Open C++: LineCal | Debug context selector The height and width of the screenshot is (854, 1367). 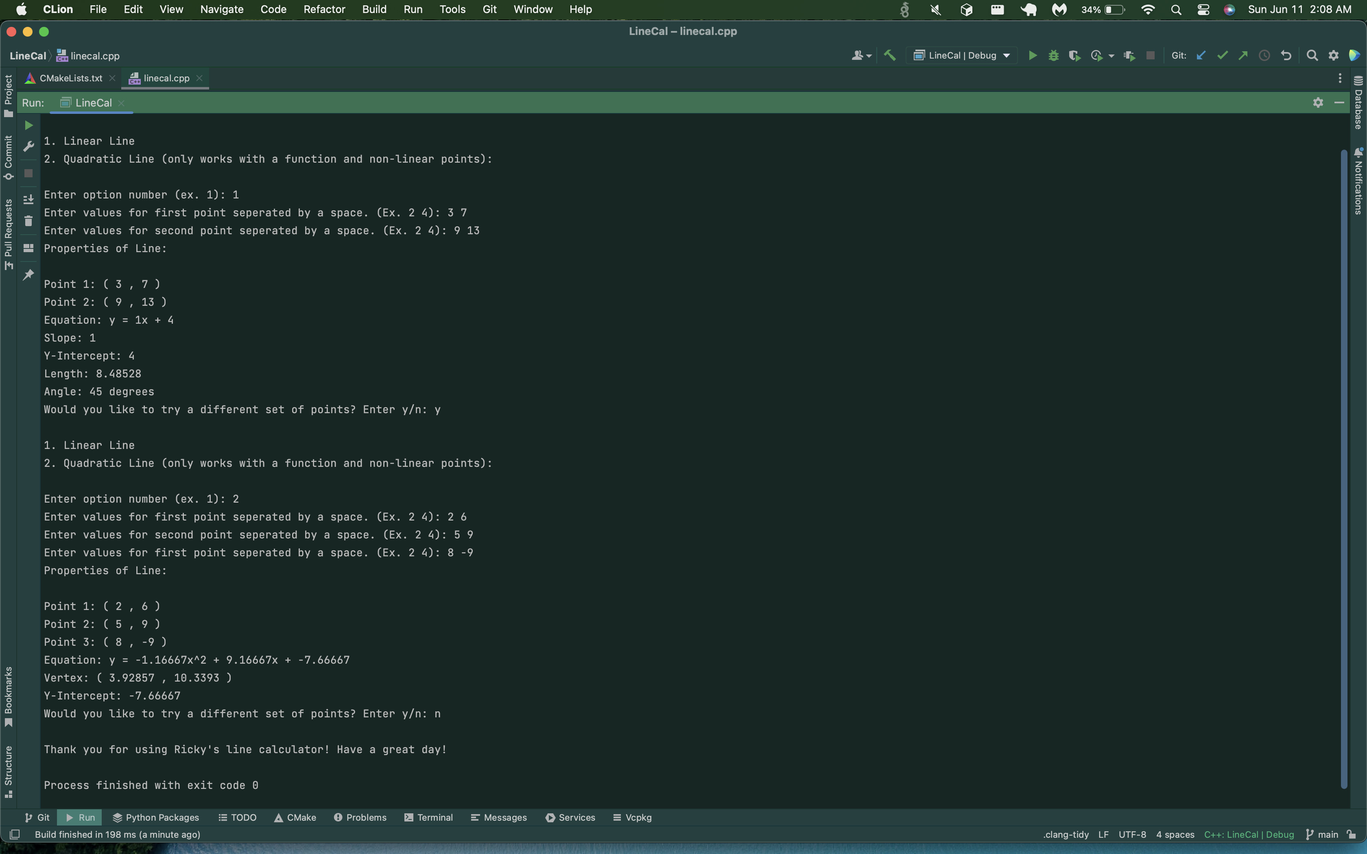coord(1249,834)
